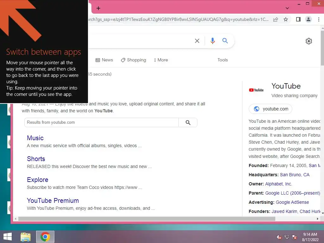Clear the Google search box
This screenshot has width=324, height=243.
pyautogui.click(x=197, y=41)
